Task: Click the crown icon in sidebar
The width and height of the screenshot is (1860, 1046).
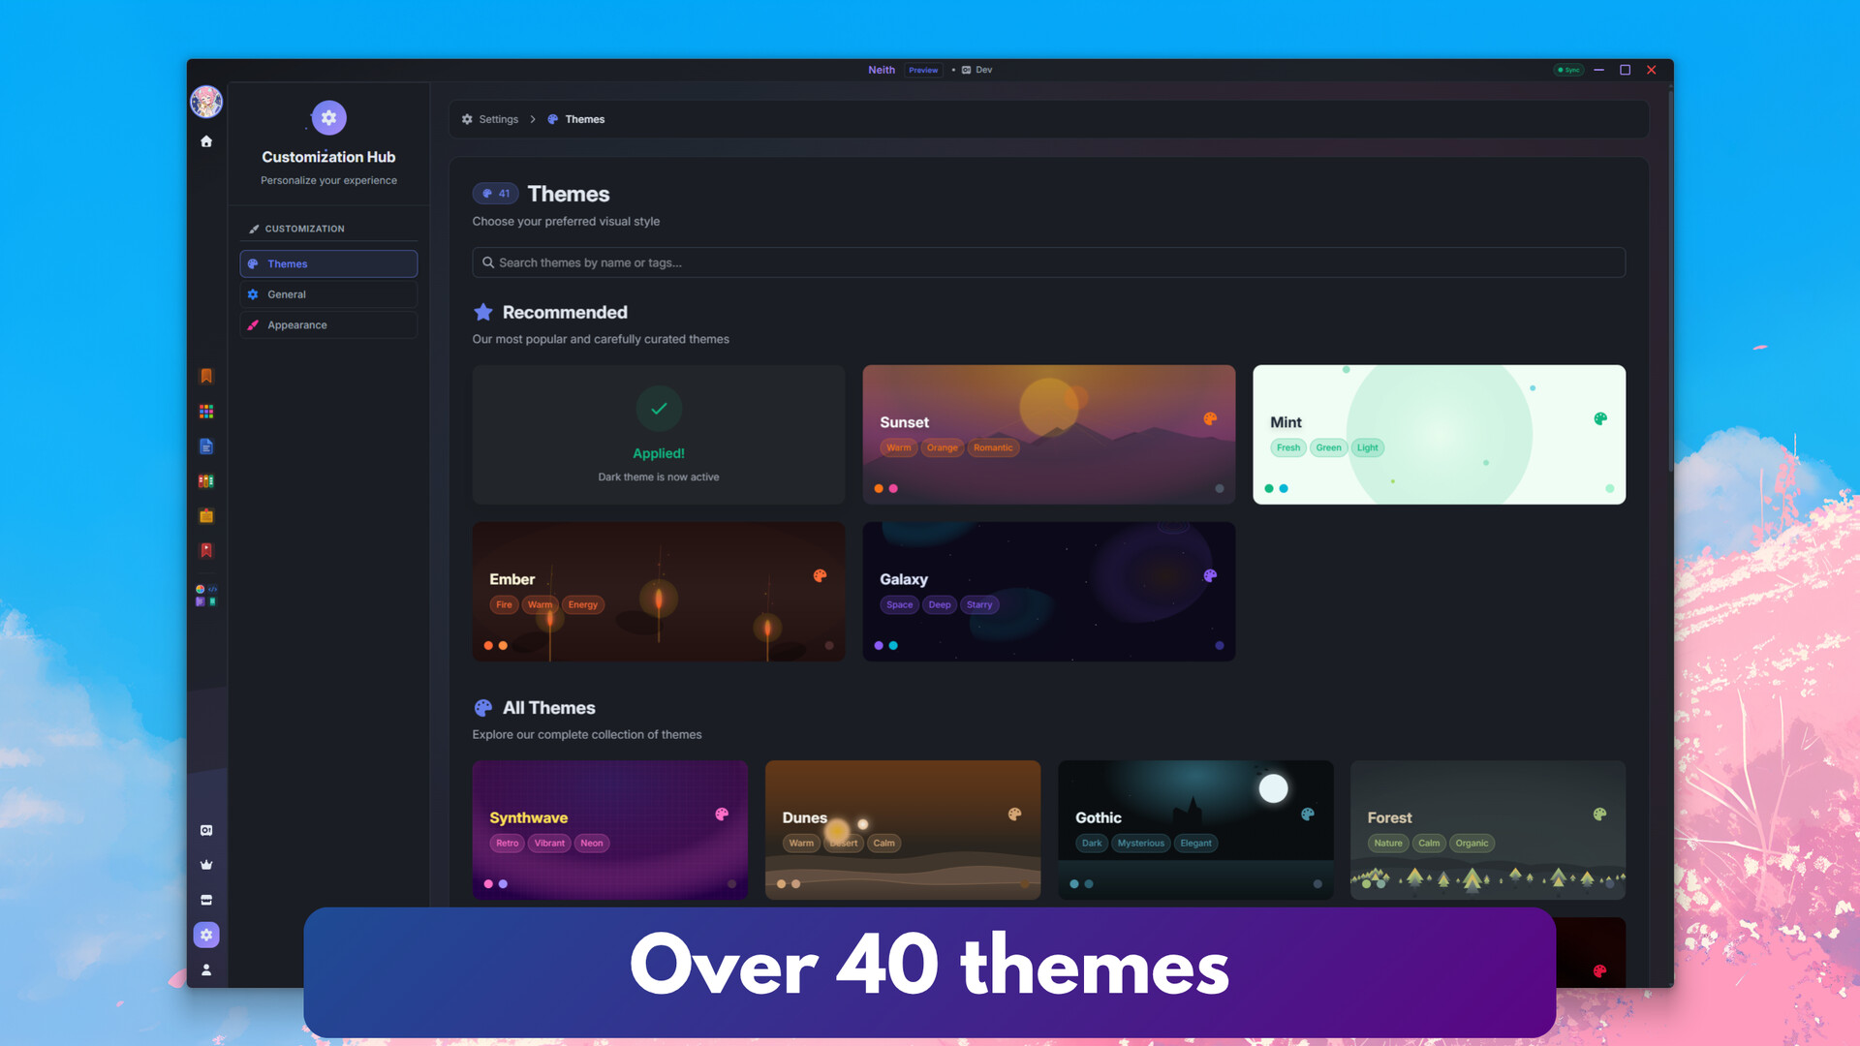Action: (206, 865)
